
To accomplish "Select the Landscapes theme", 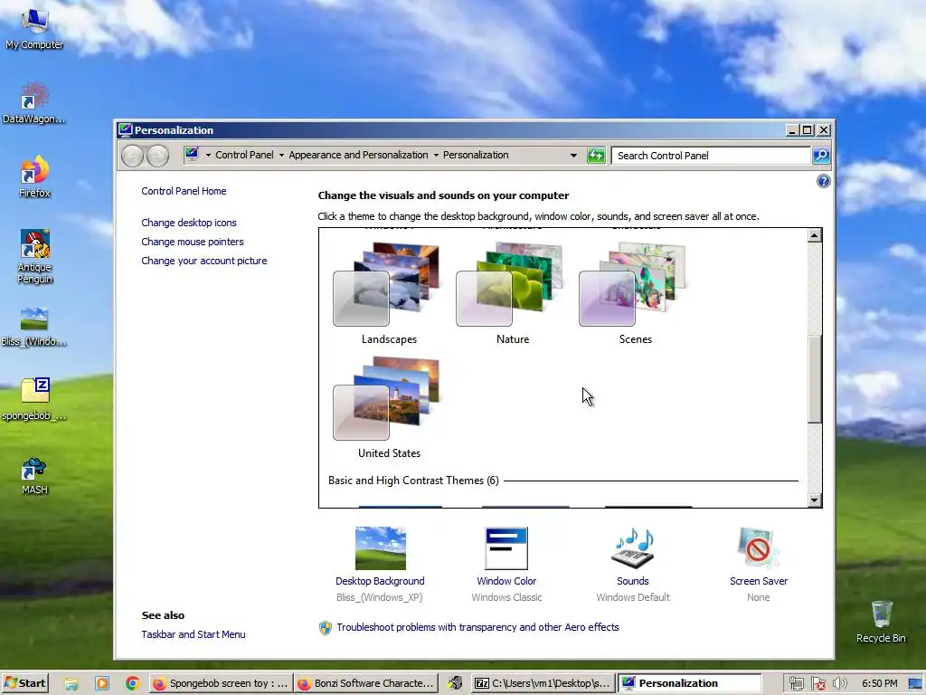I will [x=389, y=294].
